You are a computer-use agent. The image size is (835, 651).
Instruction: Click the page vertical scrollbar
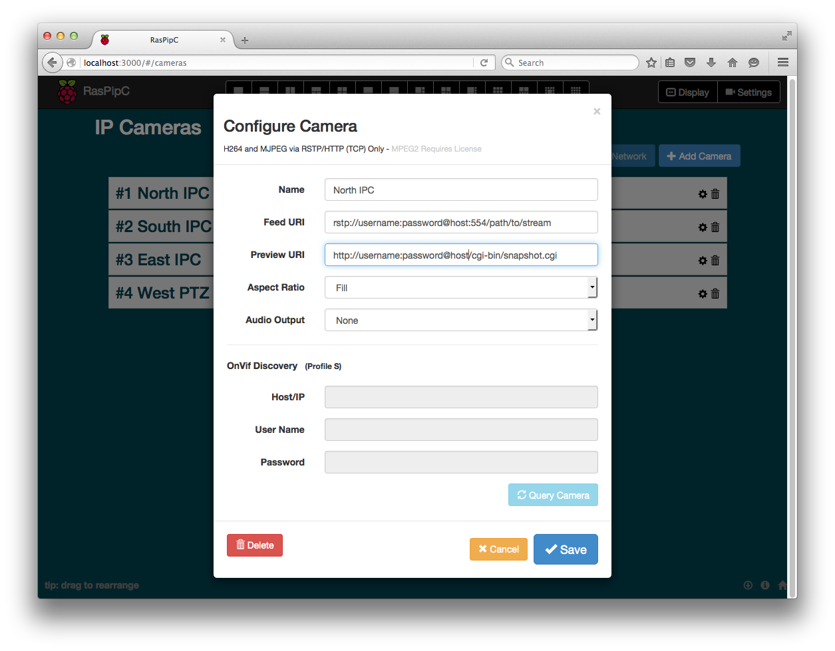792,337
